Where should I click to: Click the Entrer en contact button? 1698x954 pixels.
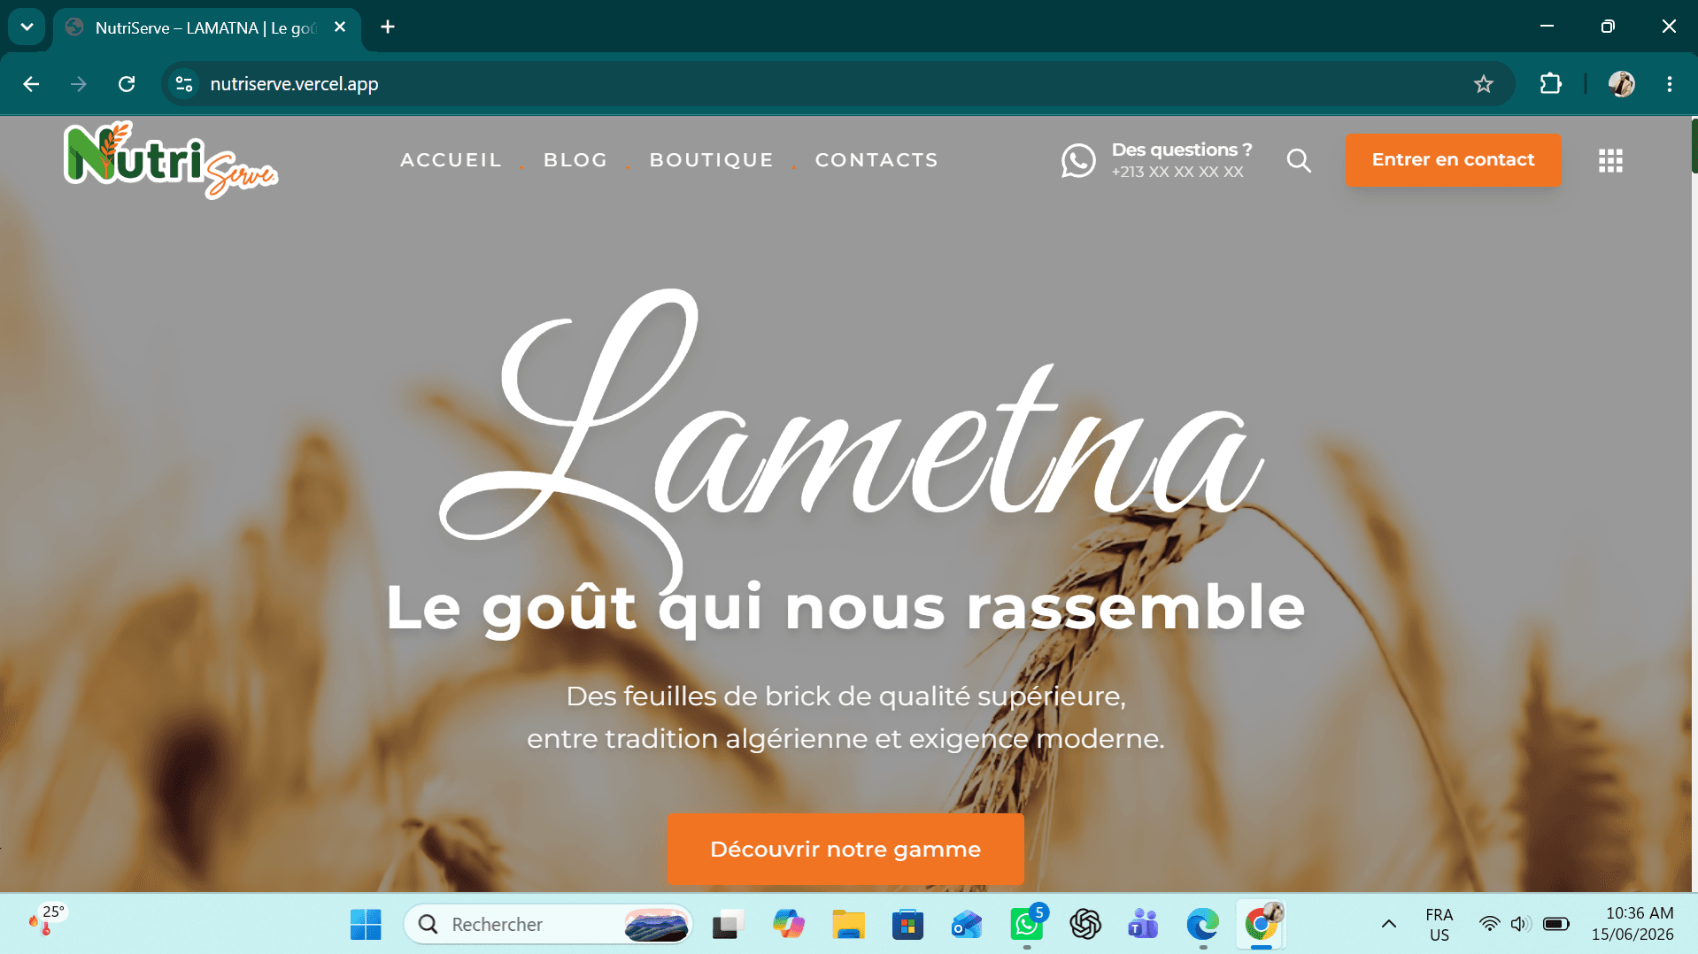pos(1453,160)
